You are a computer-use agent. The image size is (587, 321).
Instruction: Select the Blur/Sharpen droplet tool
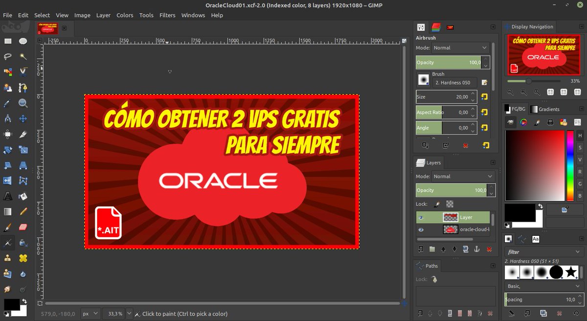23,274
